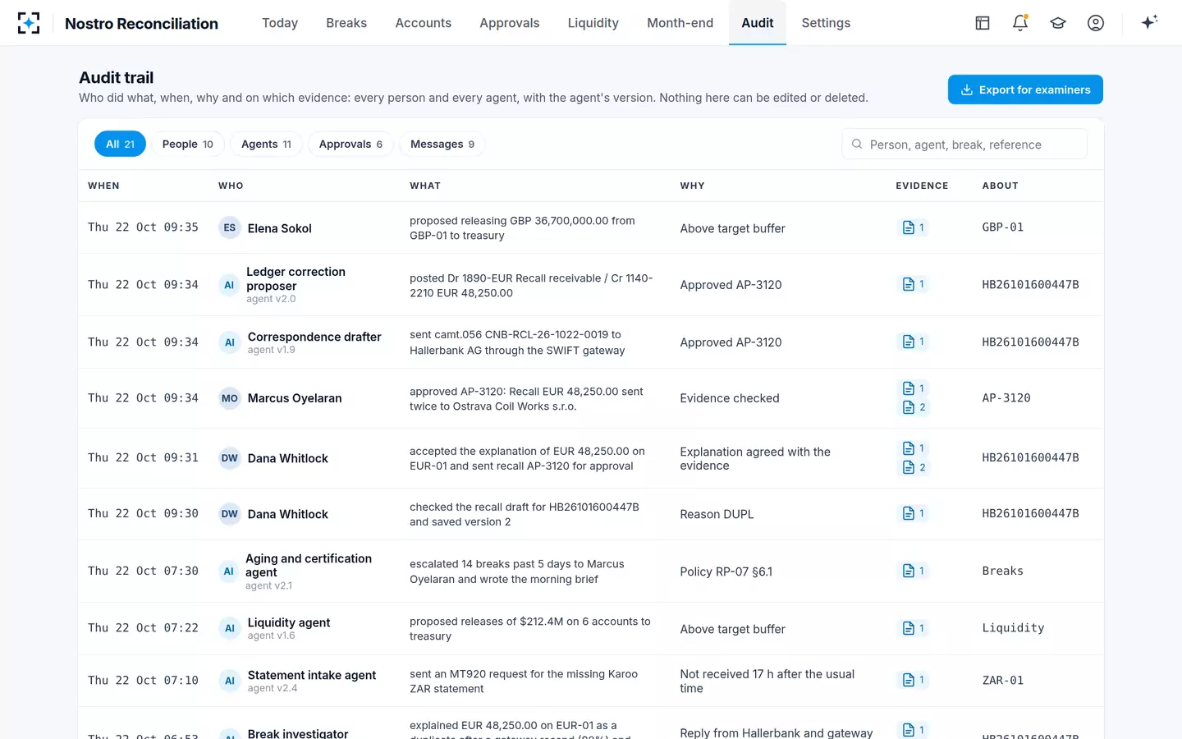View evidence for Statement intake agent row
This screenshot has height=739, width=1182.
[x=914, y=680]
